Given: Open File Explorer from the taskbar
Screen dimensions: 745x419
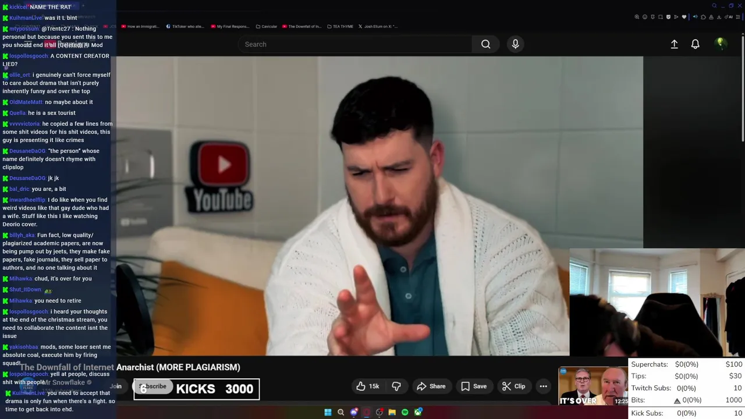Looking at the screenshot, I should point(392,412).
